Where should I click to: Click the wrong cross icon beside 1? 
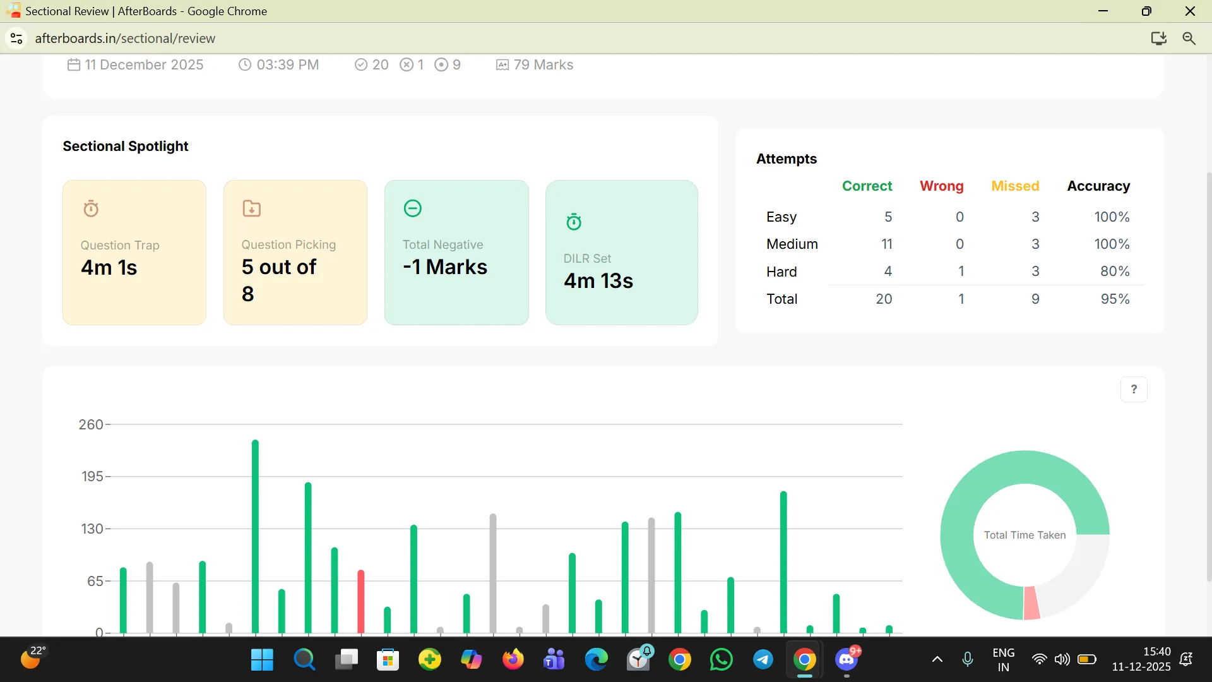[407, 64]
